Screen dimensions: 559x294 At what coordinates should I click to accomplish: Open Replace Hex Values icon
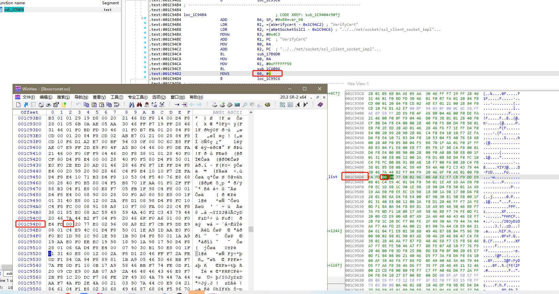tap(162, 105)
